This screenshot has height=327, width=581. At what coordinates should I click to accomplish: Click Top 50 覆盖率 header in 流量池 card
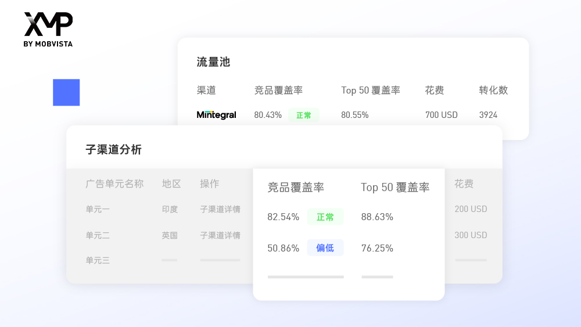pyautogui.click(x=371, y=91)
